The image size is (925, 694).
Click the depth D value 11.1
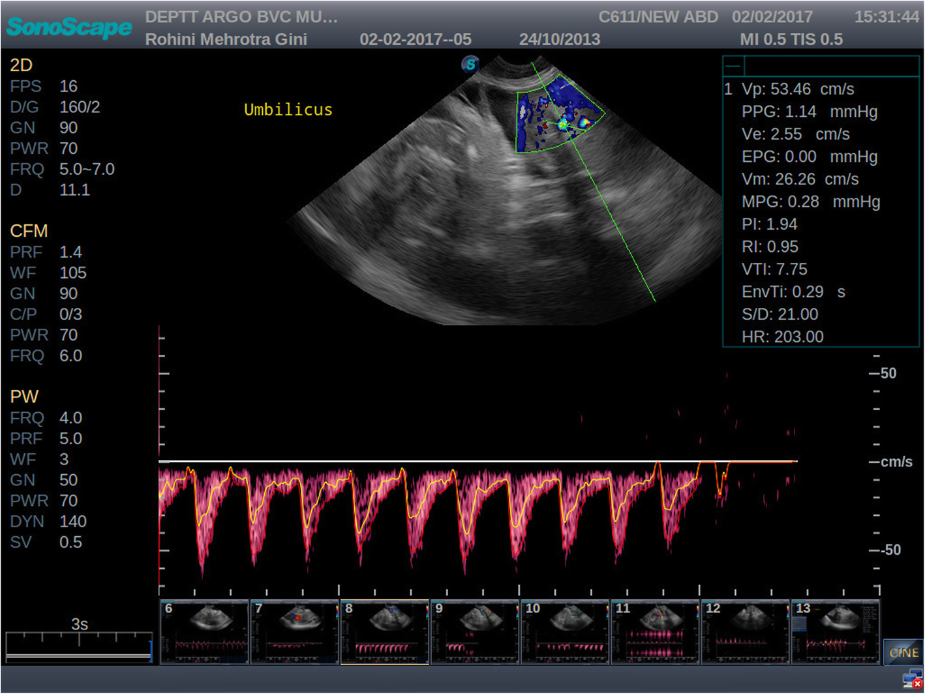coord(74,190)
